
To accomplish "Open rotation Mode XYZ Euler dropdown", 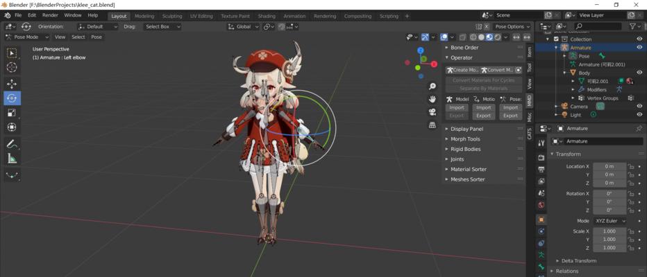I will click(x=610, y=221).
